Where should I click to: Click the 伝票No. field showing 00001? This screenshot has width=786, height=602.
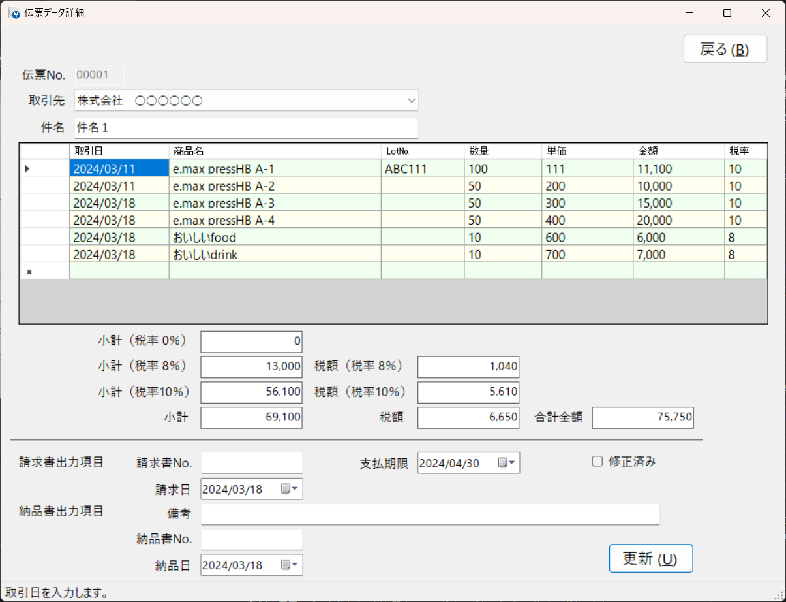(99, 74)
